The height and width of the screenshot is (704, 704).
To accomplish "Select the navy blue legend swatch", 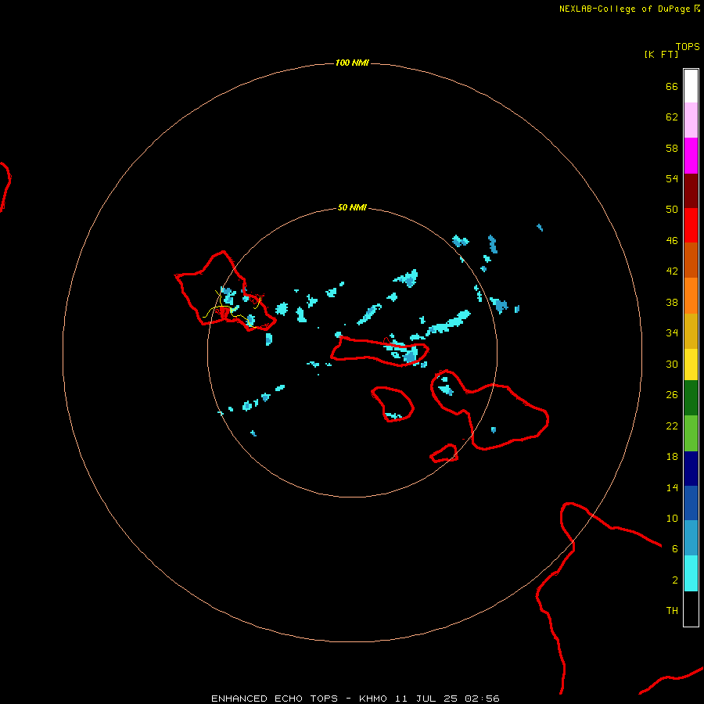I will (691, 469).
